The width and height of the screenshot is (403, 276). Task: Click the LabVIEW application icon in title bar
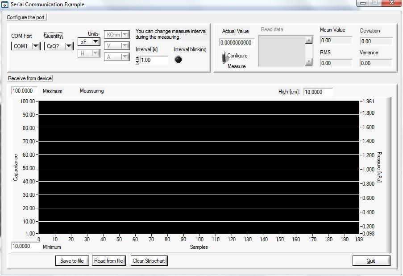pyautogui.click(x=4, y=4)
